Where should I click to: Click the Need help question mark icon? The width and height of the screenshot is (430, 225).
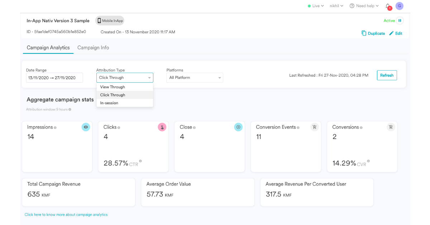coord(352,6)
